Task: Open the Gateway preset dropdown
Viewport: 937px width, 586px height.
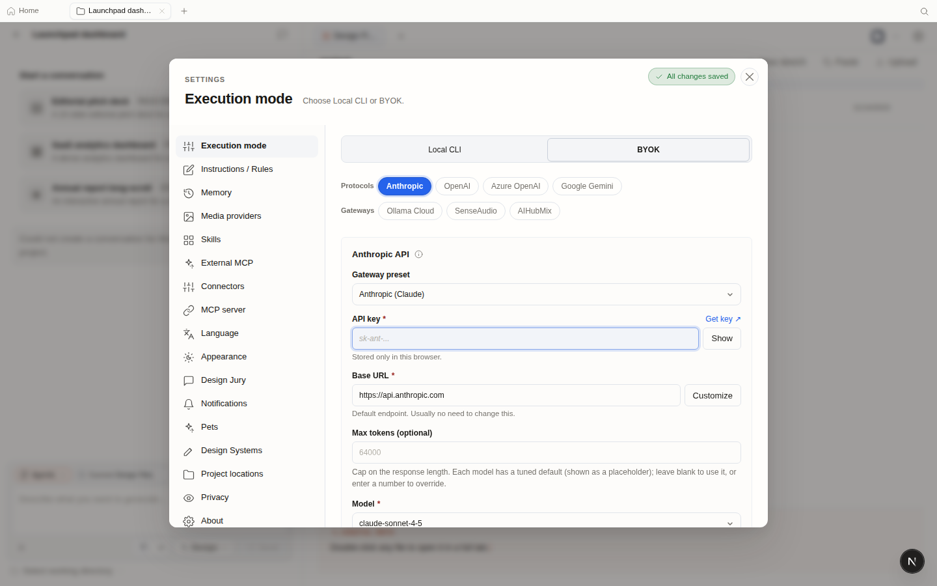Action: click(547, 294)
